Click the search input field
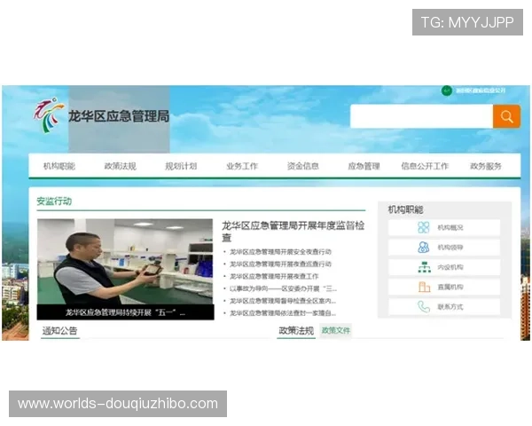 pos(421,116)
